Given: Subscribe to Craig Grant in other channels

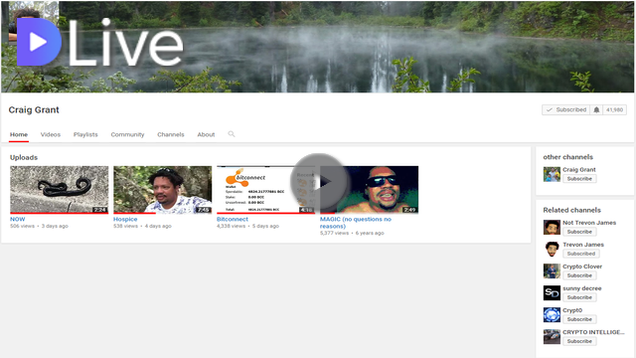Looking at the screenshot, I should tap(579, 179).
